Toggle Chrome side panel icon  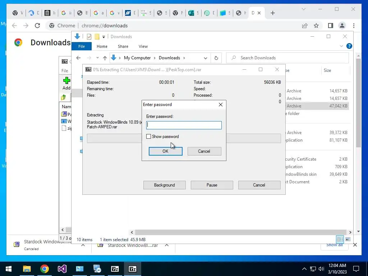click(331, 26)
